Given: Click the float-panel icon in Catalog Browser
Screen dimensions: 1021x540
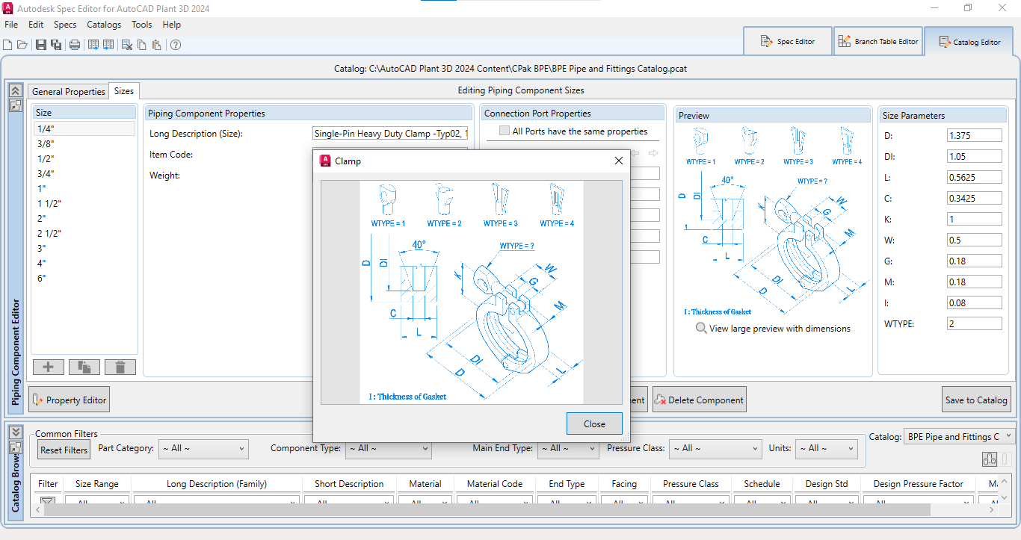Looking at the screenshot, I should pyautogui.click(x=15, y=447).
